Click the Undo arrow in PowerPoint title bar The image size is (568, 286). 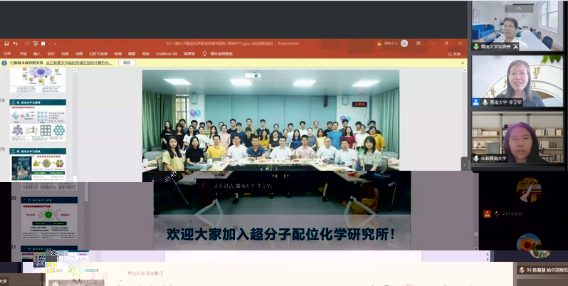click(16, 43)
